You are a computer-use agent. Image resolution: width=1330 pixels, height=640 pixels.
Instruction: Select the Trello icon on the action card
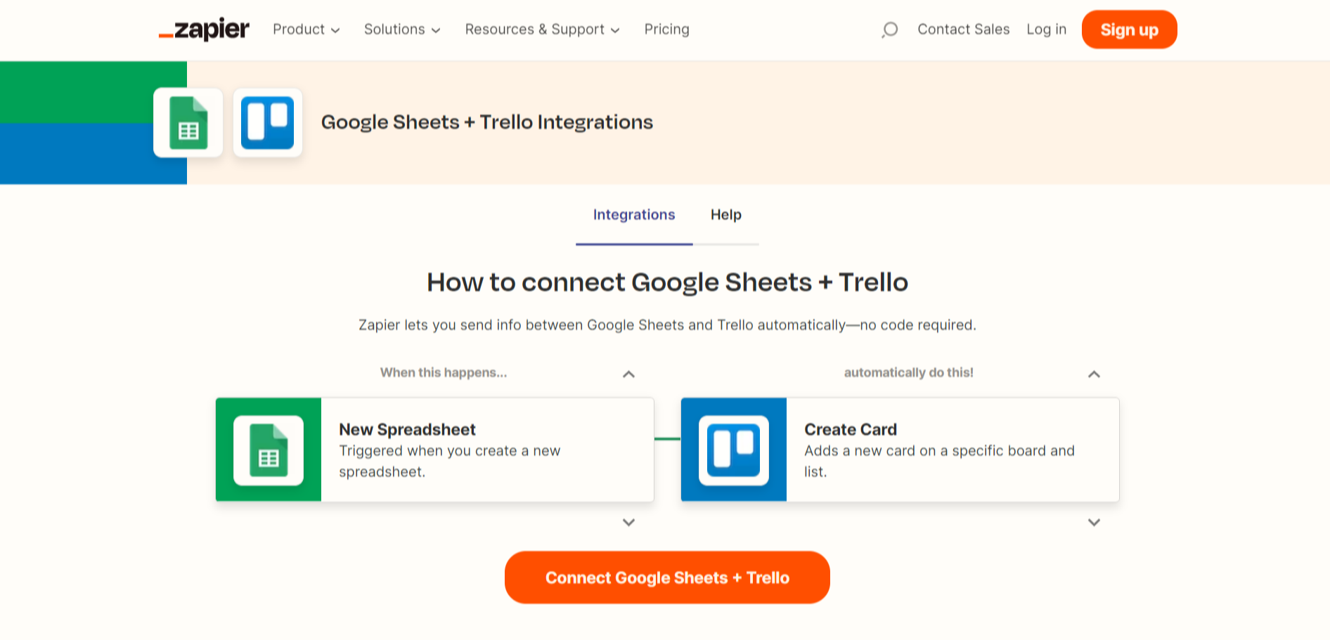[733, 450]
